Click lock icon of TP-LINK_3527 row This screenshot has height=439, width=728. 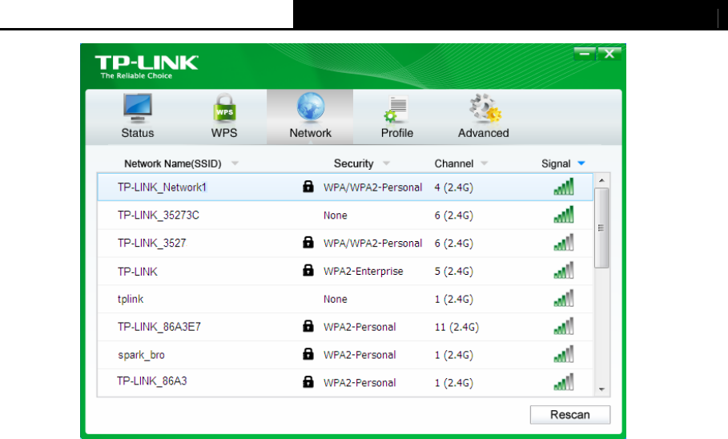click(308, 242)
